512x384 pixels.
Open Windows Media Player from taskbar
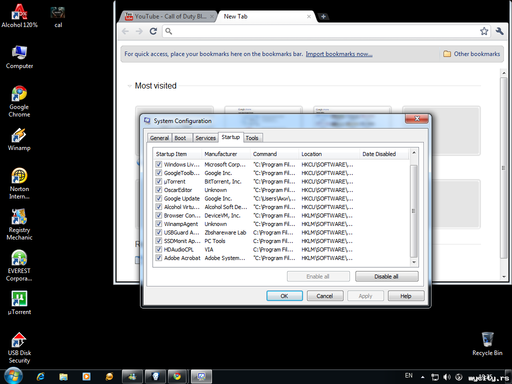[86, 376]
